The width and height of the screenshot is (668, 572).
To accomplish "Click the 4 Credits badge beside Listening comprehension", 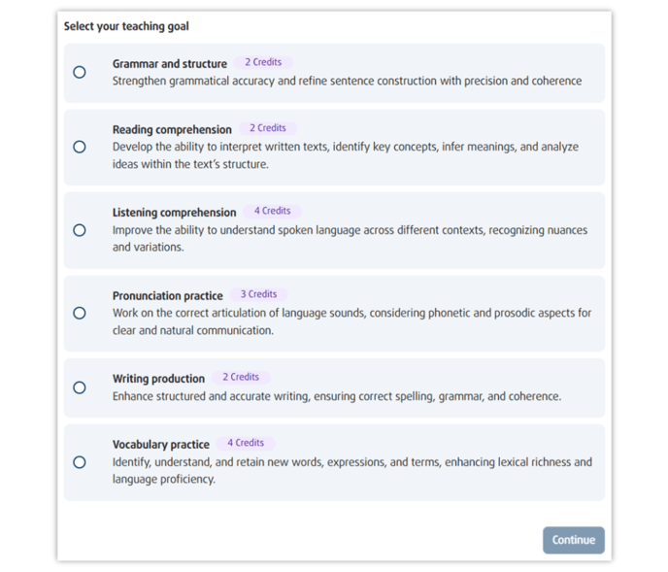I will [x=273, y=211].
